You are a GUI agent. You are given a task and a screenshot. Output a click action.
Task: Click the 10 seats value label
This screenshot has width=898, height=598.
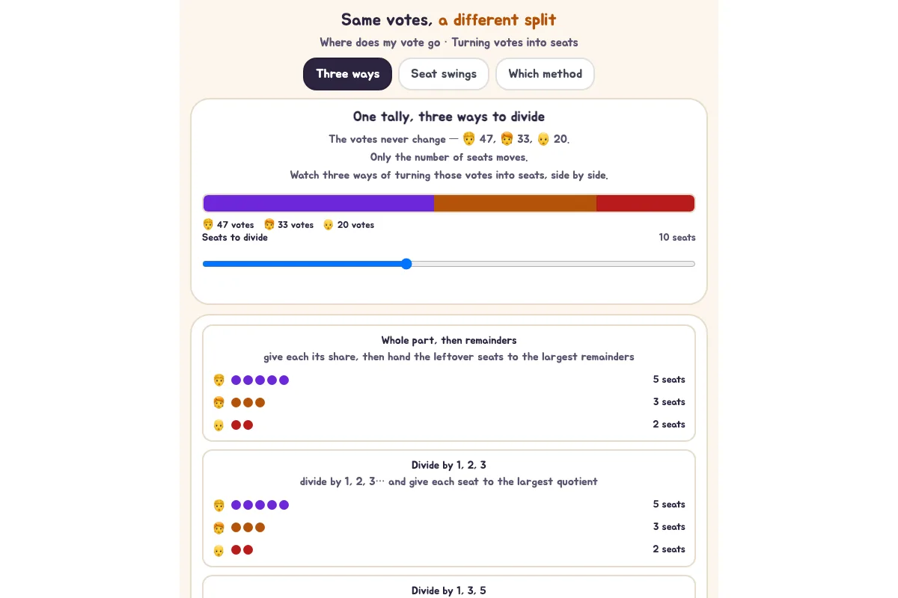click(677, 237)
